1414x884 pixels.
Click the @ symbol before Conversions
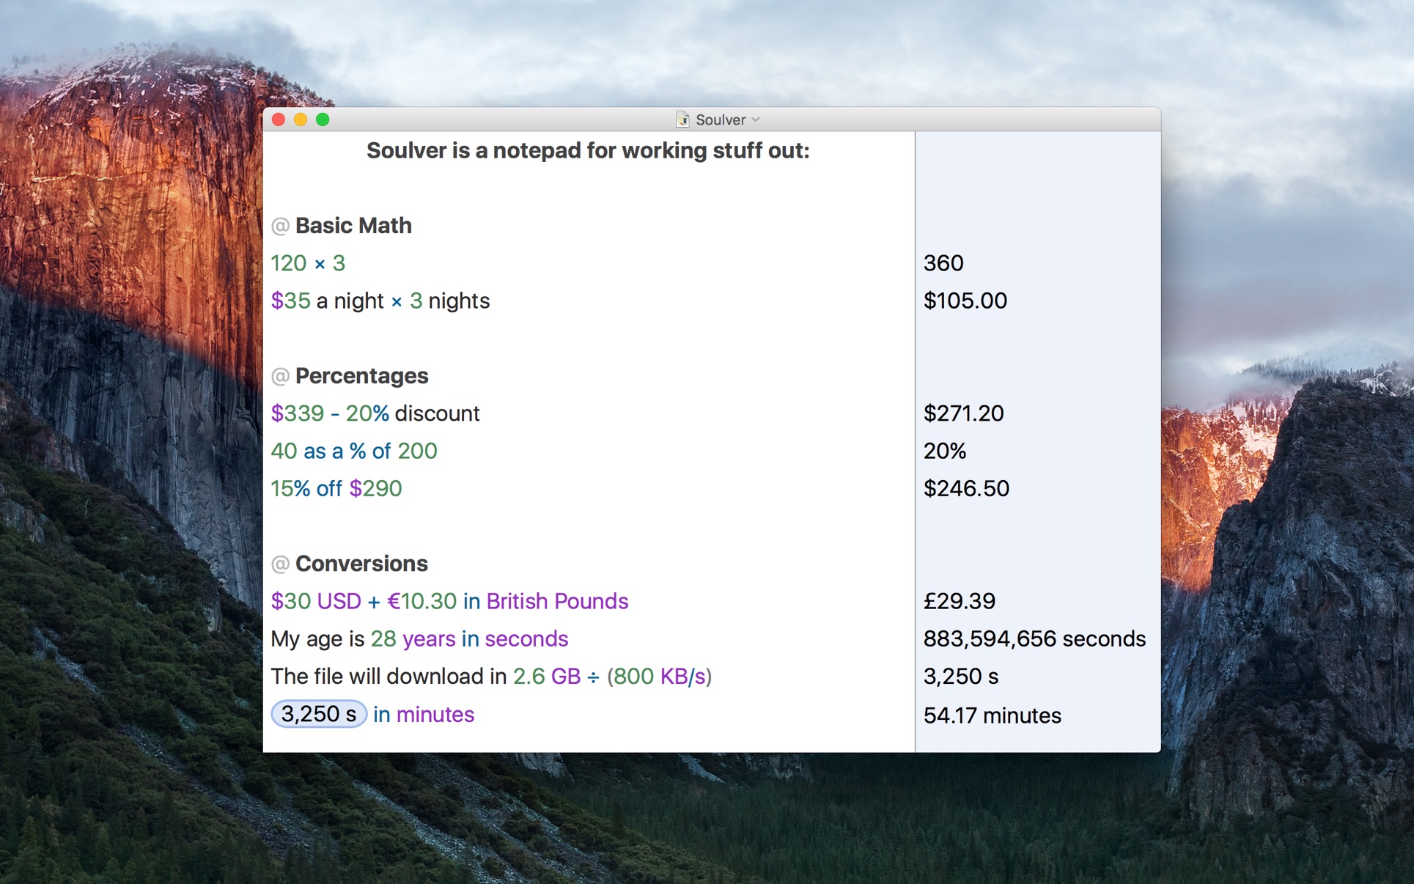(280, 564)
